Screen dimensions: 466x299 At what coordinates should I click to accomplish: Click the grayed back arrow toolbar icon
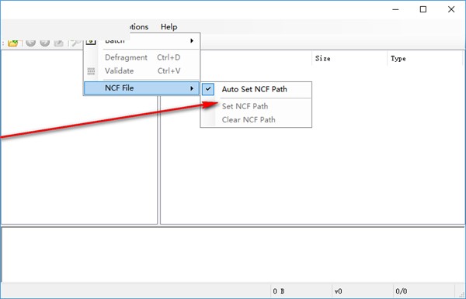click(x=30, y=43)
